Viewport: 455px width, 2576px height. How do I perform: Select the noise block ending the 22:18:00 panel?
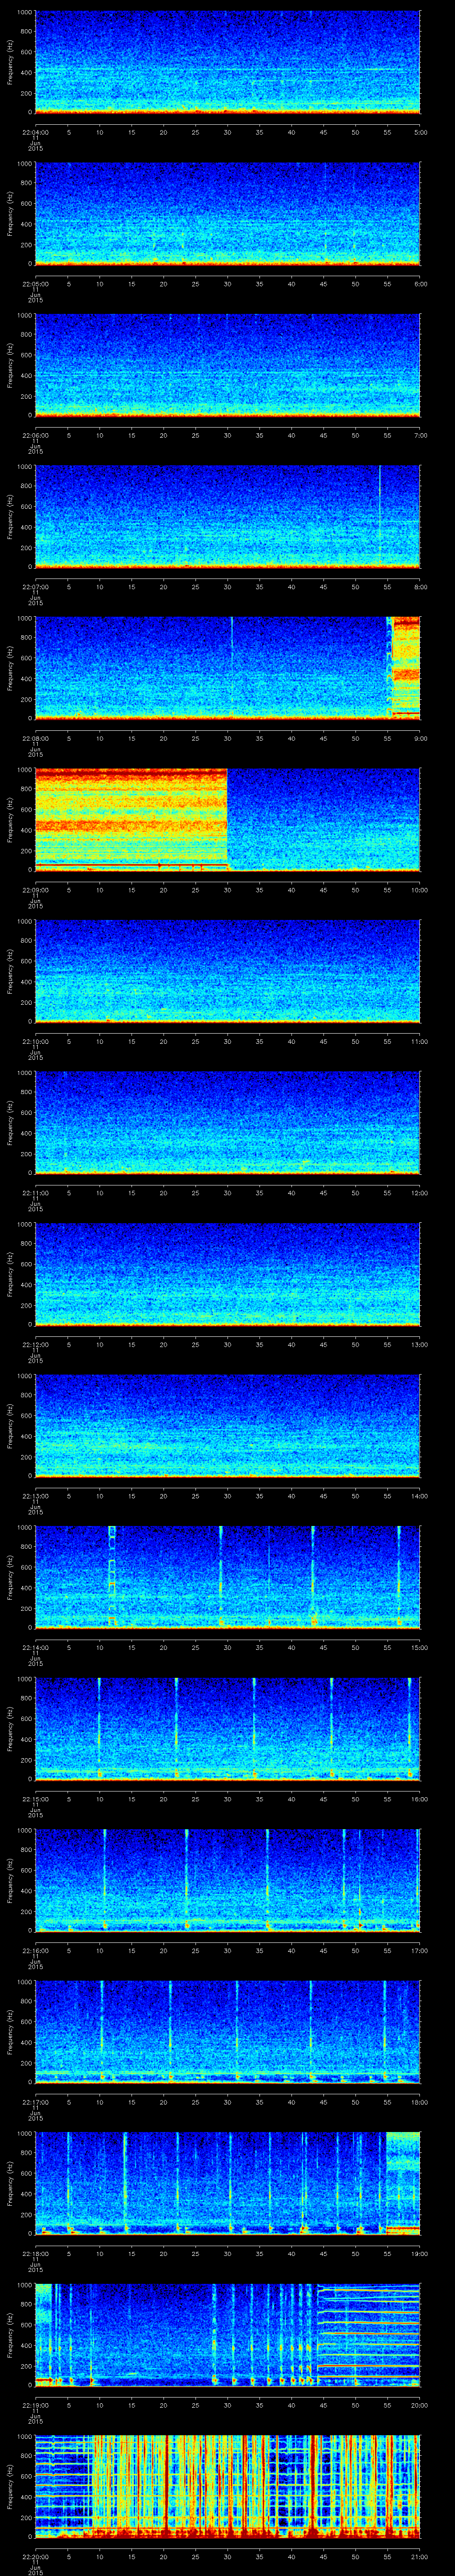coord(403,2183)
